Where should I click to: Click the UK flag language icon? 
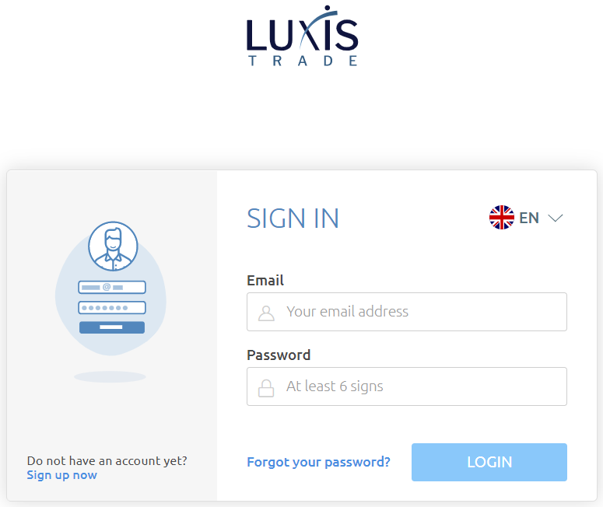click(502, 218)
